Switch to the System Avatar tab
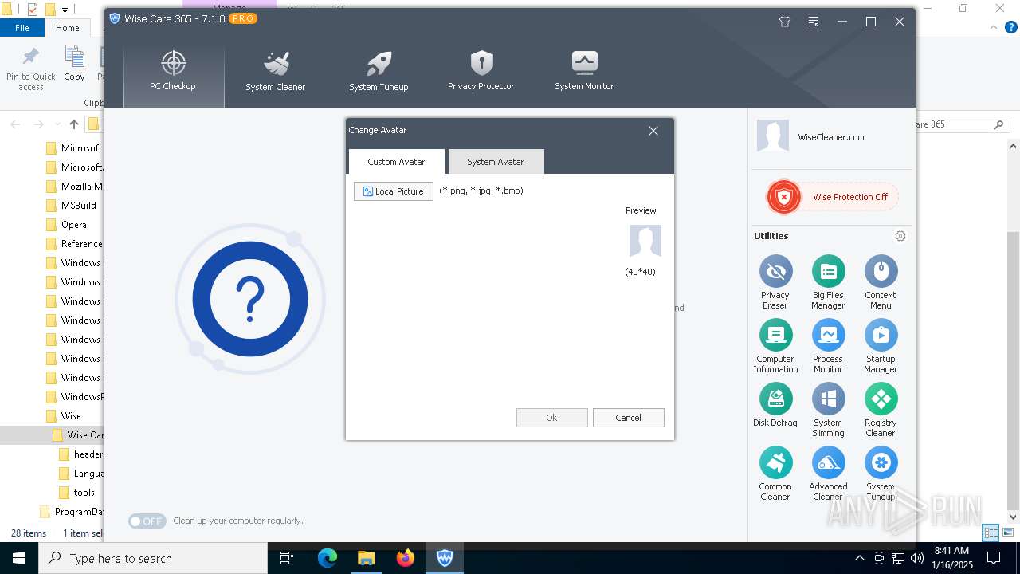This screenshot has height=574, width=1020. [x=496, y=162]
